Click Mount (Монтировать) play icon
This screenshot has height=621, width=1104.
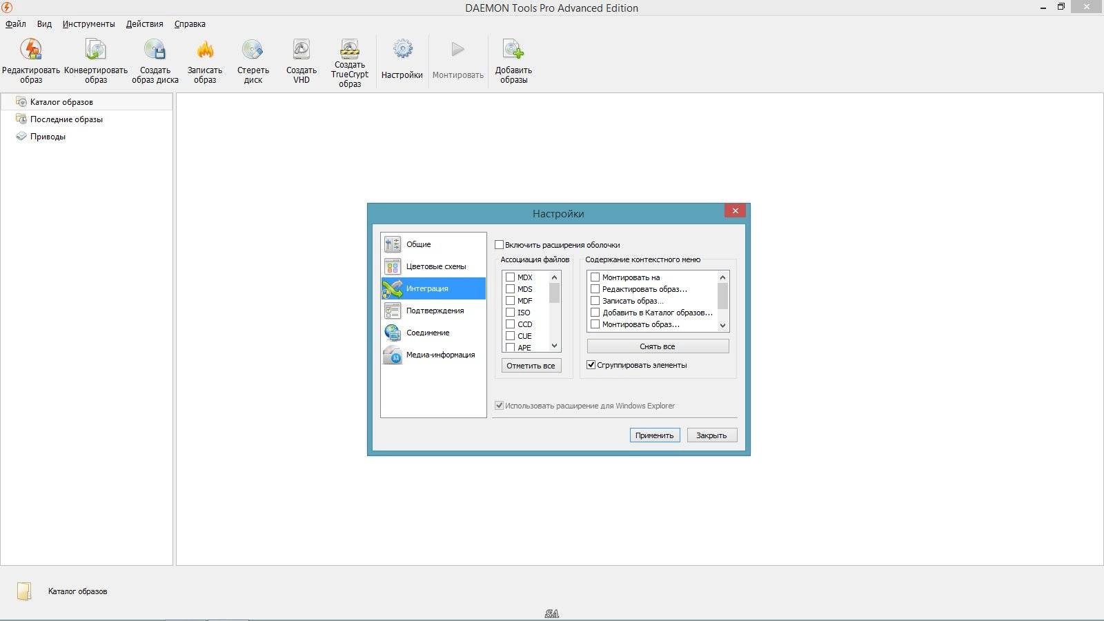[458, 50]
